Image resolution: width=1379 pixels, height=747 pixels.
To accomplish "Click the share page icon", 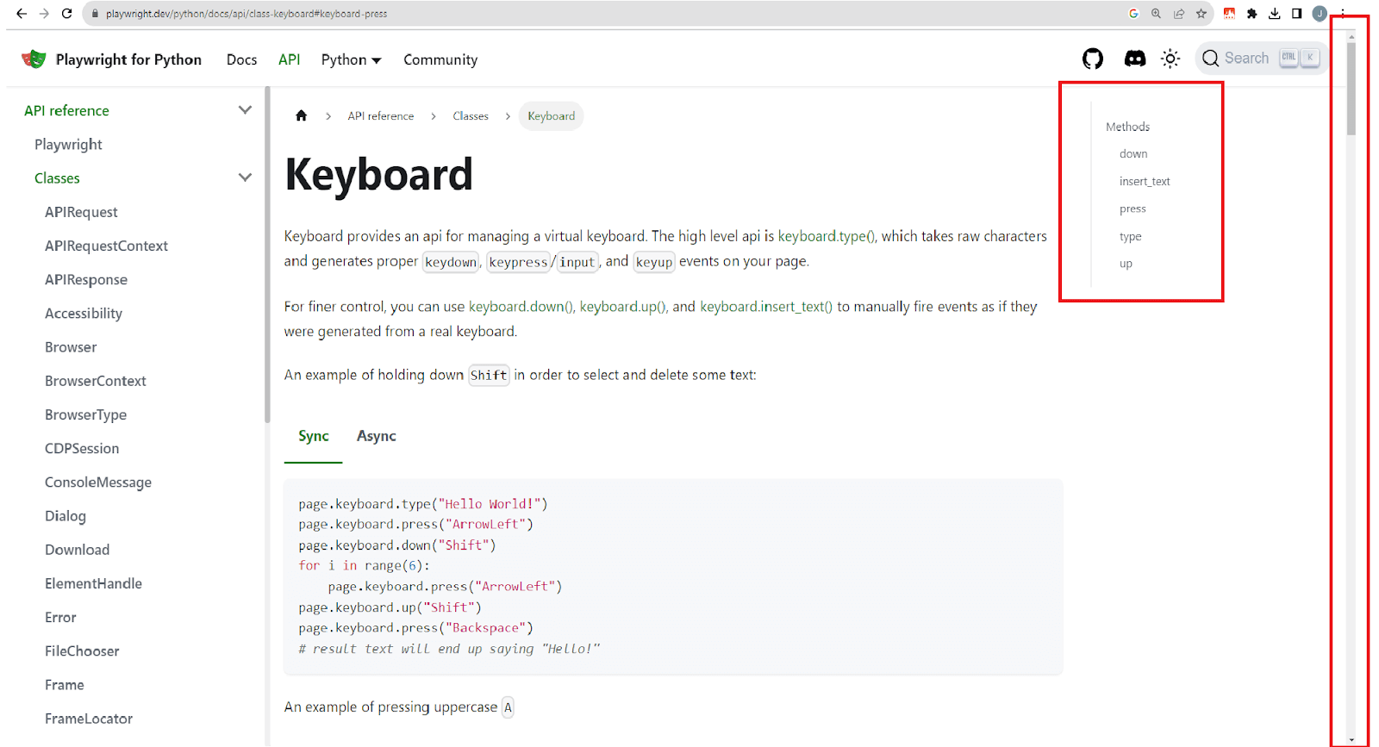I will pyautogui.click(x=1178, y=14).
